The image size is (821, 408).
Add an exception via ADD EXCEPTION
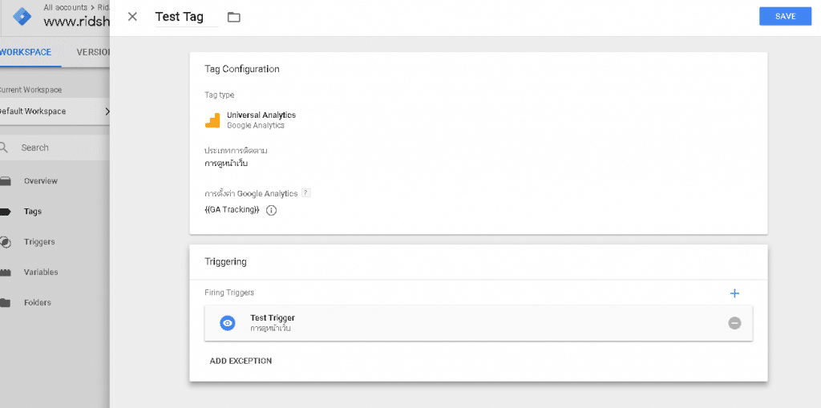point(241,361)
